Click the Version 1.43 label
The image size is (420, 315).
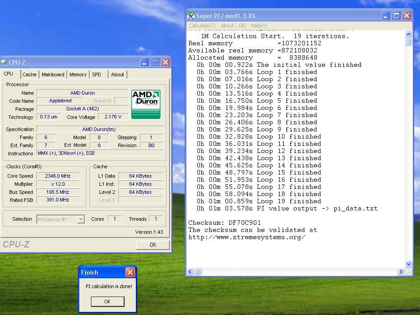point(149,232)
